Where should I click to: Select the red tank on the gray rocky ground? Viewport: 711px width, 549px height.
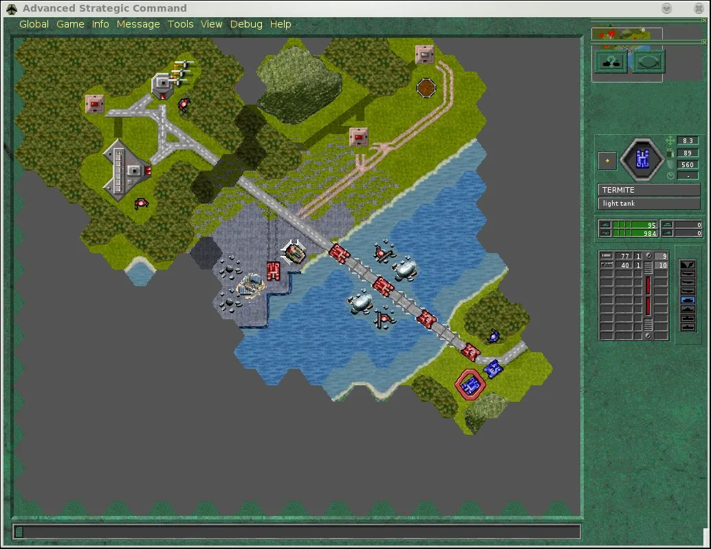pyautogui.click(x=273, y=271)
